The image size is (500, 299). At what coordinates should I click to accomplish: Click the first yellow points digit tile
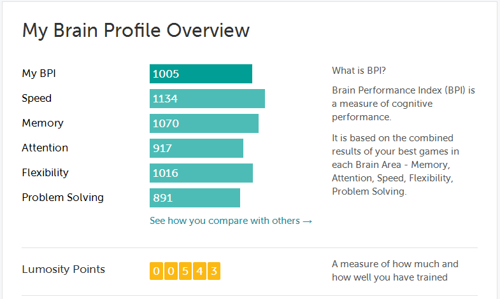pos(156,271)
